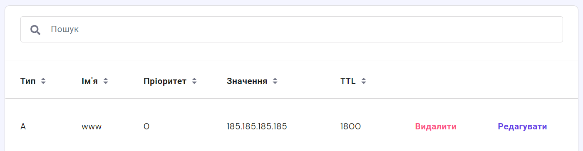Screen dimensions: 583x151
Task: Toggle sort arrows next to Ім'я
Action: pyautogui.click(x=106, y=81)
